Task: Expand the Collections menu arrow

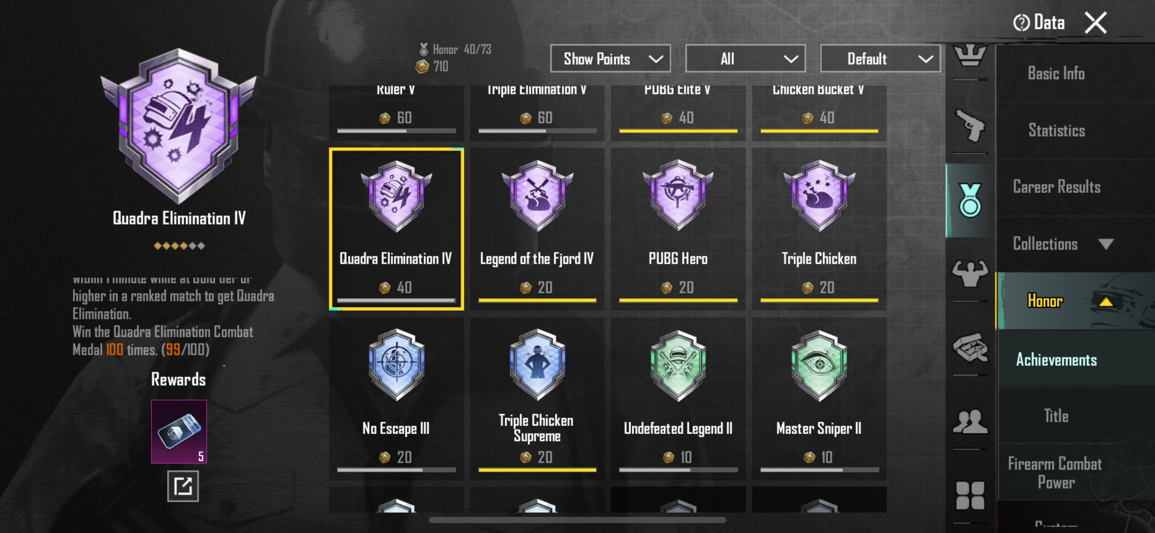Action: pos(1106,244)
